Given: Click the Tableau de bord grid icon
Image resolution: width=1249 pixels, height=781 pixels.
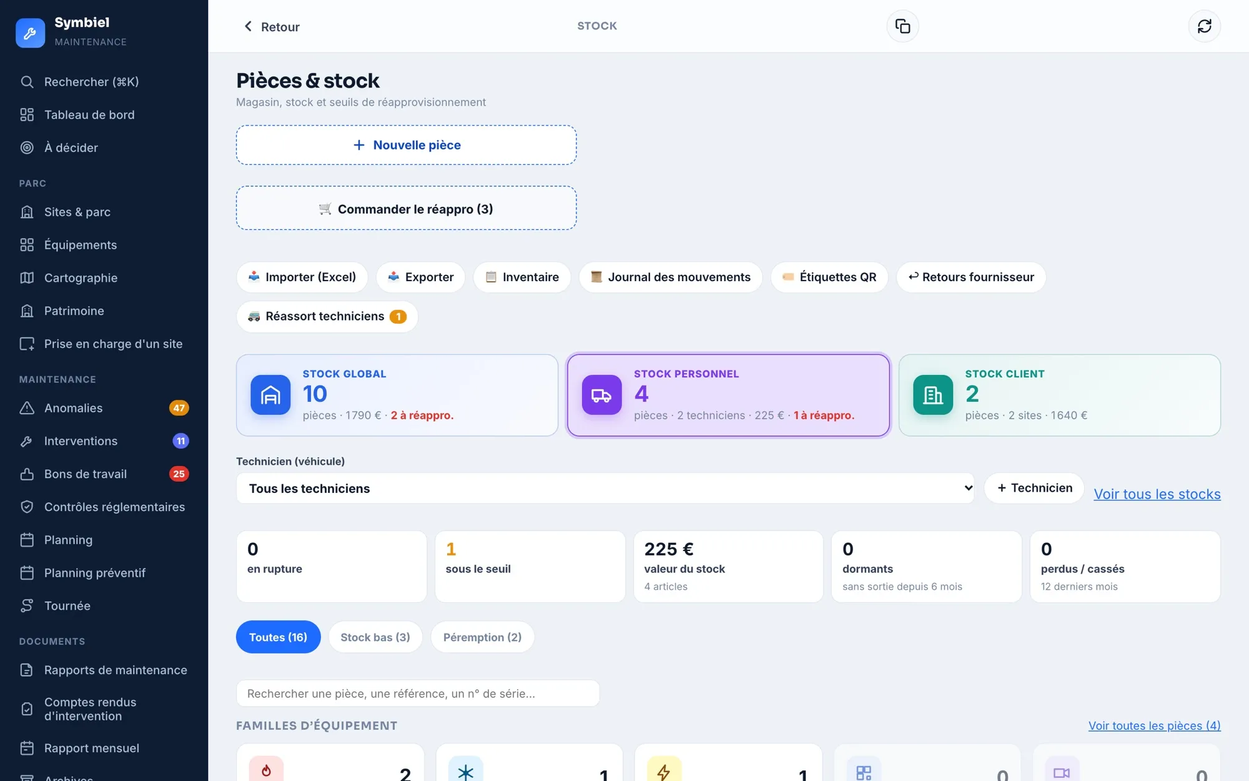Looking at the screenshot, I should tap(27, 115).
